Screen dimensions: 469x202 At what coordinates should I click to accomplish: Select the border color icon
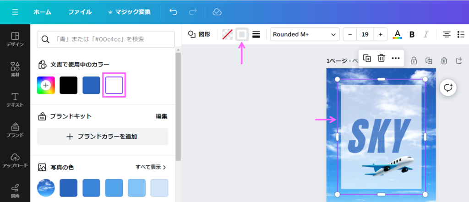coord(242,34)
